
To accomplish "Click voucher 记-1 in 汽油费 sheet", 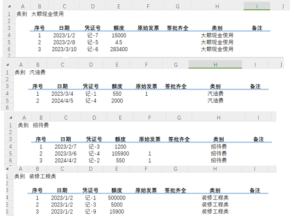I will pyautogui.click(x=91, y=94).
